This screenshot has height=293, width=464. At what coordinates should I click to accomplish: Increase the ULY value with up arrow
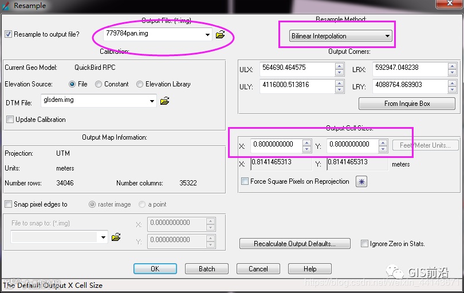point(340,84)
